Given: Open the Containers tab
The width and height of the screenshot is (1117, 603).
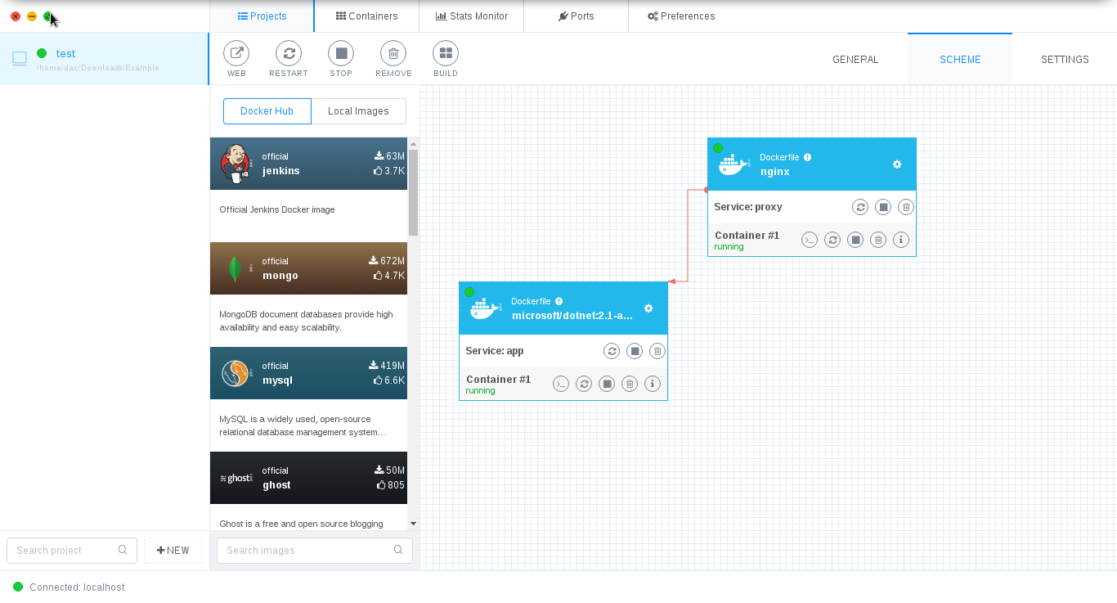Looking at the screenshot, I should 366,16.
